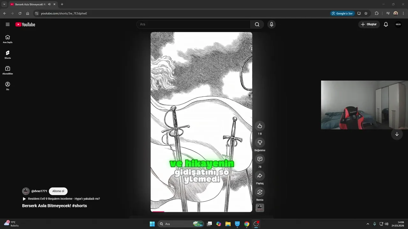The image size is (408, 229).
Task: Install app icon in address bar
Action: (359, 13)
